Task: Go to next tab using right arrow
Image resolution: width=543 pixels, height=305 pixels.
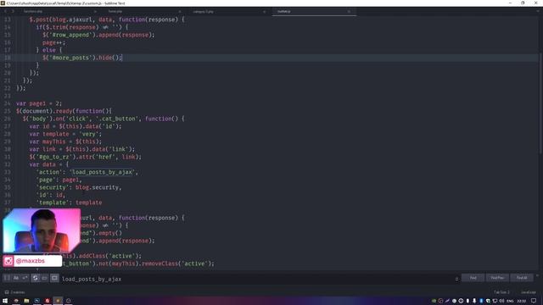Action: pos(13,11)
